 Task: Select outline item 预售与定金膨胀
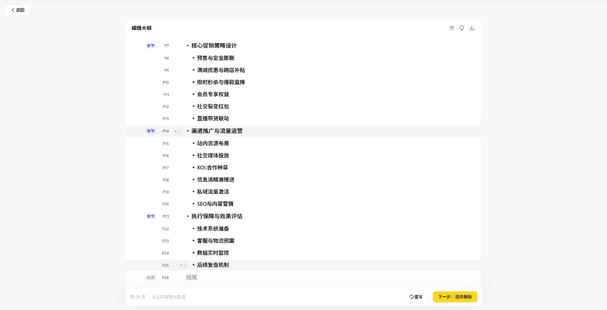point(215,58)
